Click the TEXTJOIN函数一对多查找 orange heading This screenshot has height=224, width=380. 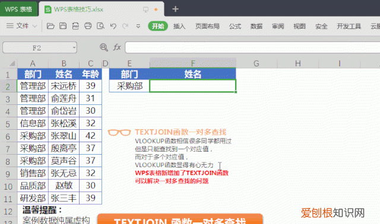pyautogui.click(x=180, y=132)
